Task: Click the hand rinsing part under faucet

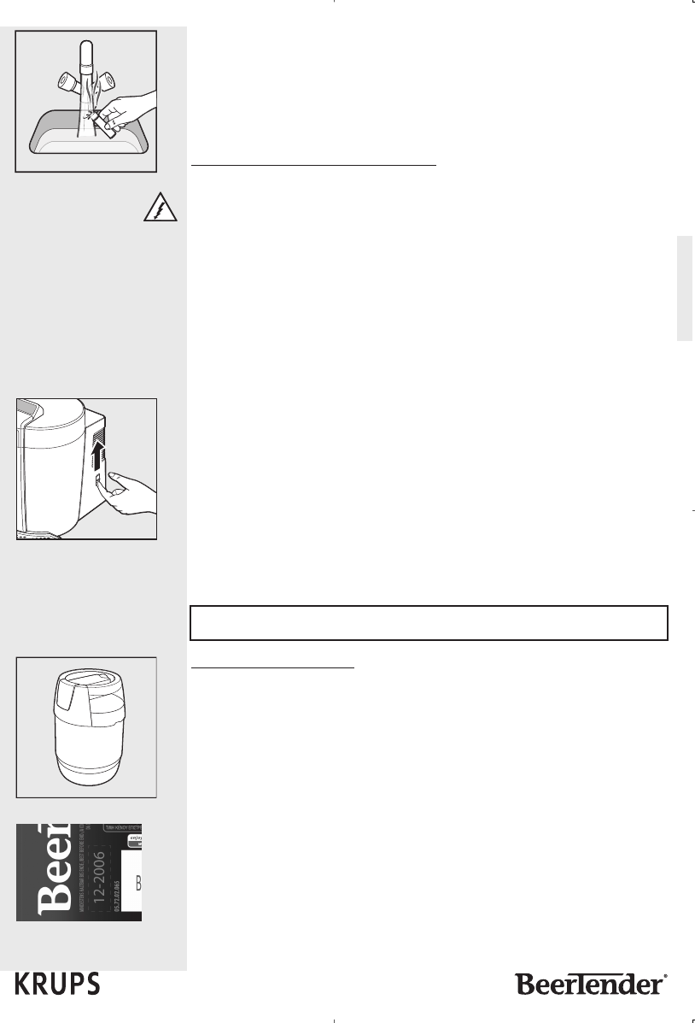Action: click(126, 112)
